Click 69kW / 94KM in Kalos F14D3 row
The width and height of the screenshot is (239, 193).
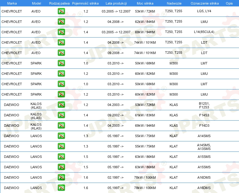pyautogui.click(x=145, y=126)
